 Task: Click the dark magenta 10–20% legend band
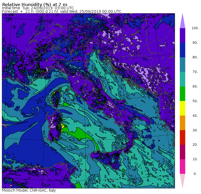pyautogui.click(x=182, y=152)
